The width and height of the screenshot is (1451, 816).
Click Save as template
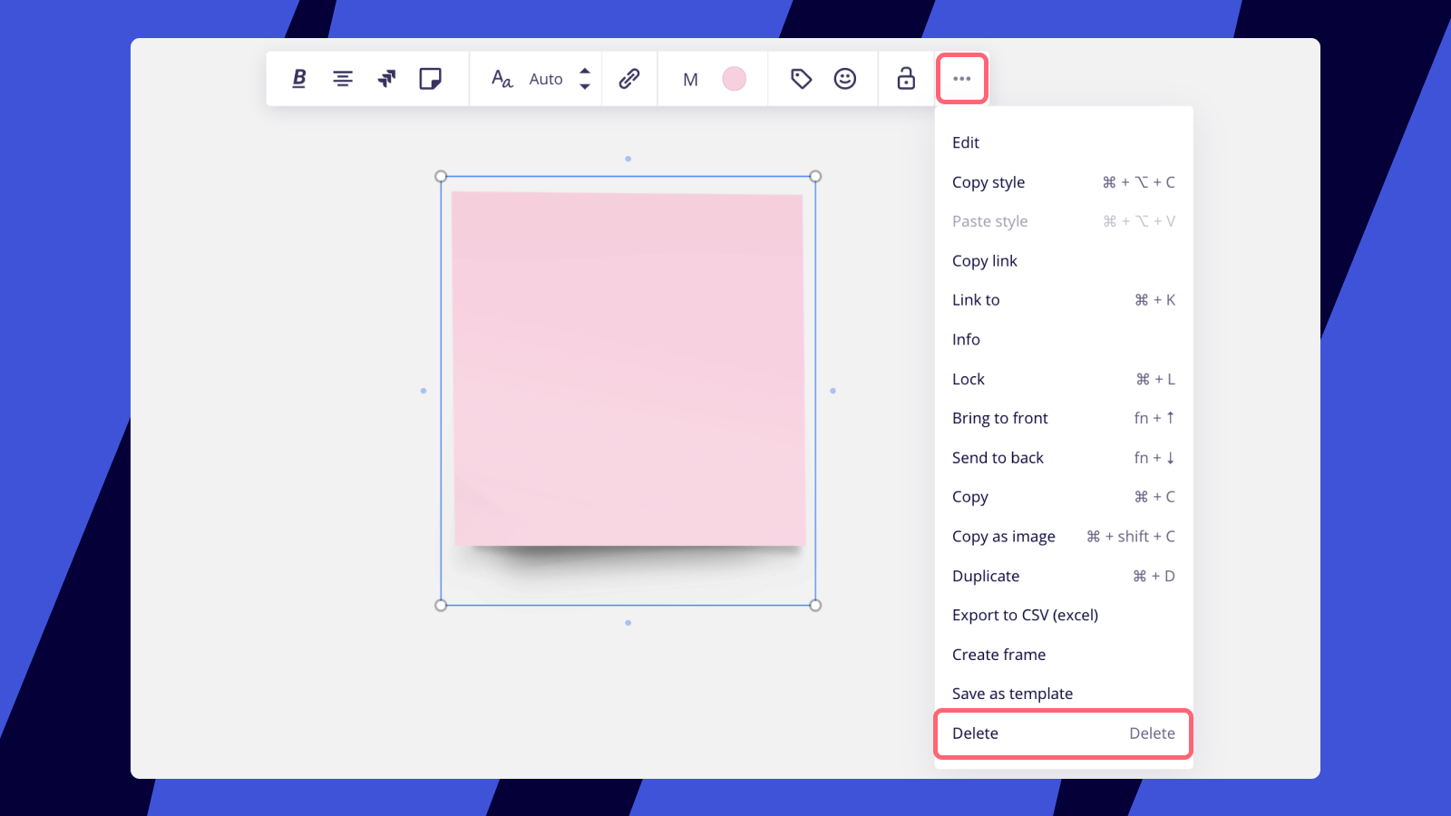pyautogui.click(x=1012, y=694)
